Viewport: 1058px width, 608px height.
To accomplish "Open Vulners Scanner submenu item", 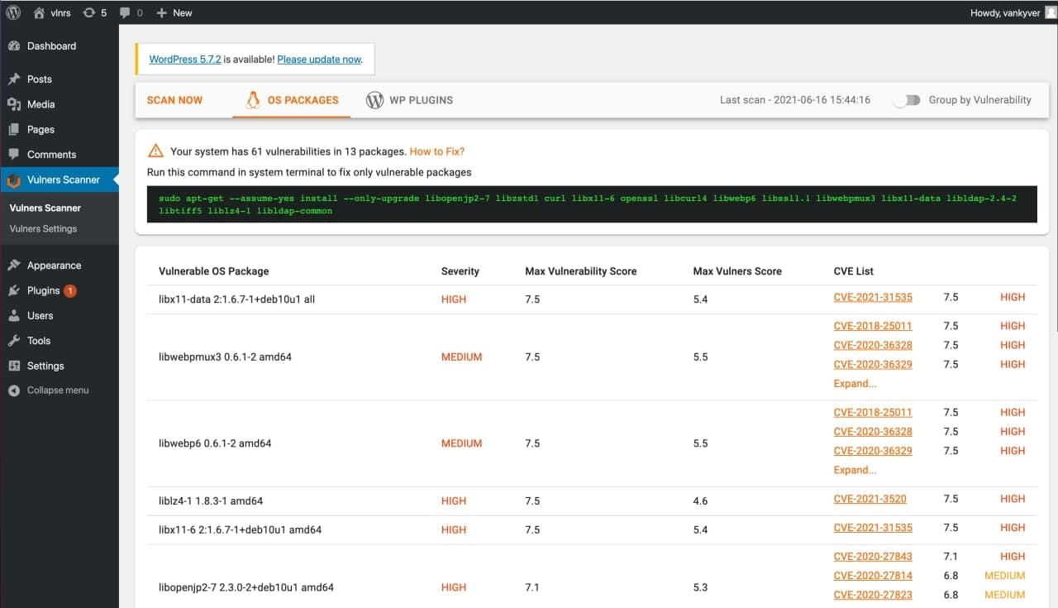I will (45, 208).
